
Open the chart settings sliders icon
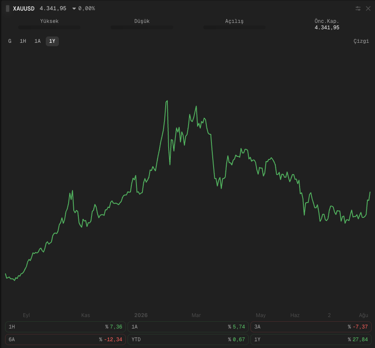point(358,8)
